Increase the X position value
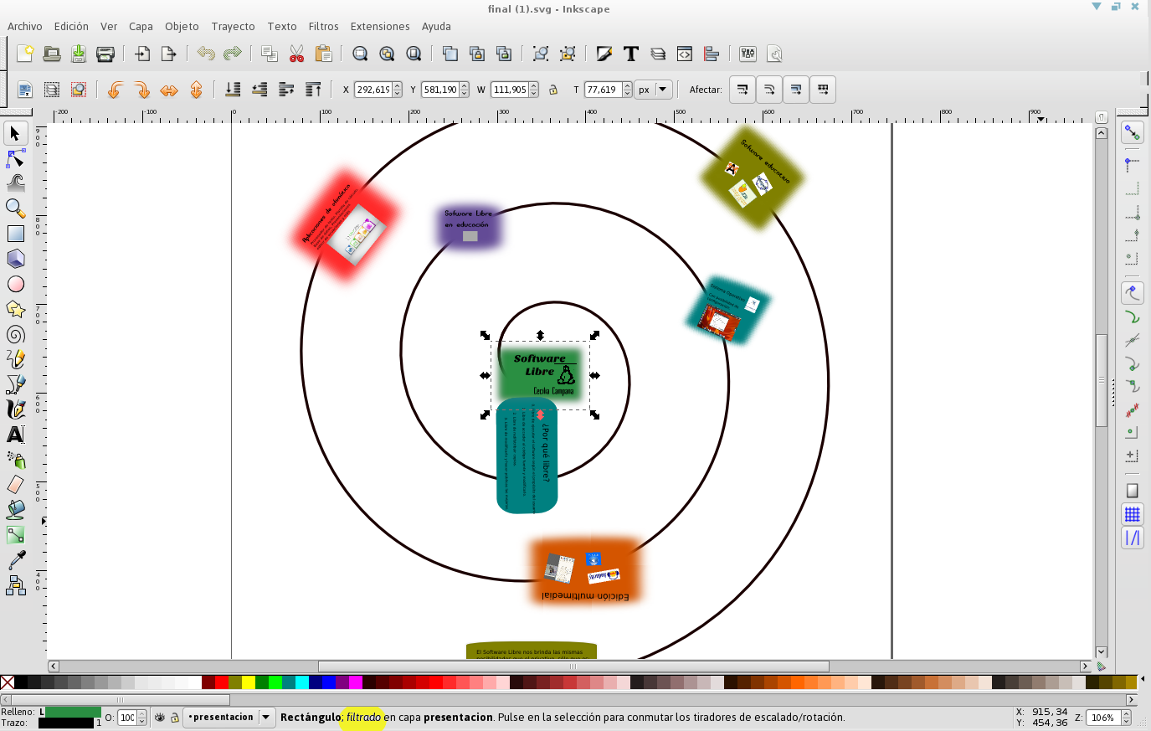Screen dimensions: 1151x731 point(398,85)
